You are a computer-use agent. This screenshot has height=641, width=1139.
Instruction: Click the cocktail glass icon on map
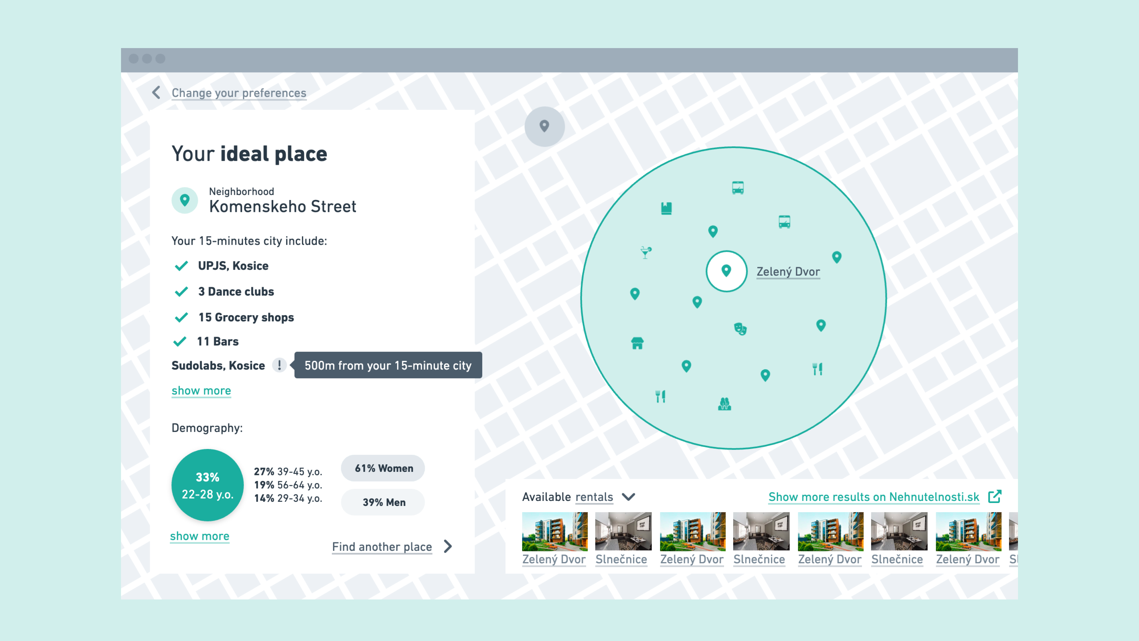click(x=646, y=253)
